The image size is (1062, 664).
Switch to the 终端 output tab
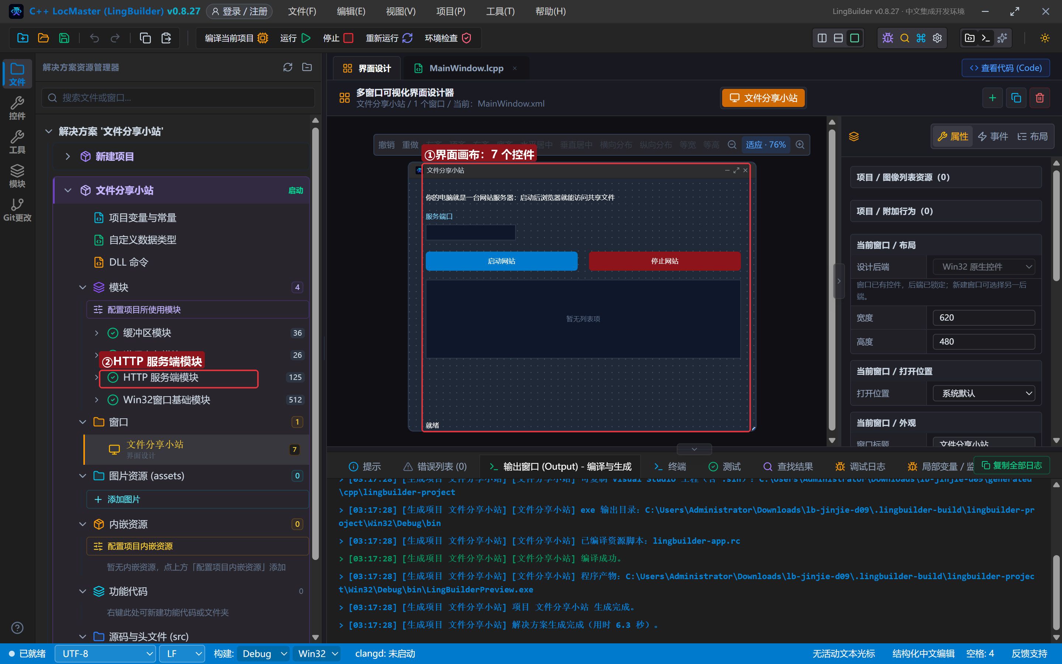[x=669, y=466]
